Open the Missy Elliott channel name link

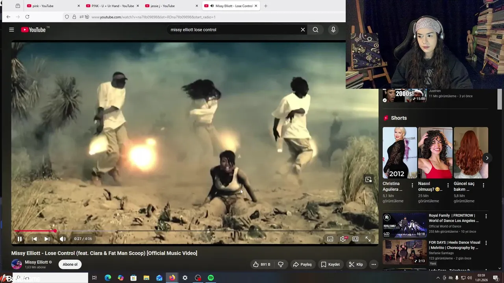(x=36, y=262)
